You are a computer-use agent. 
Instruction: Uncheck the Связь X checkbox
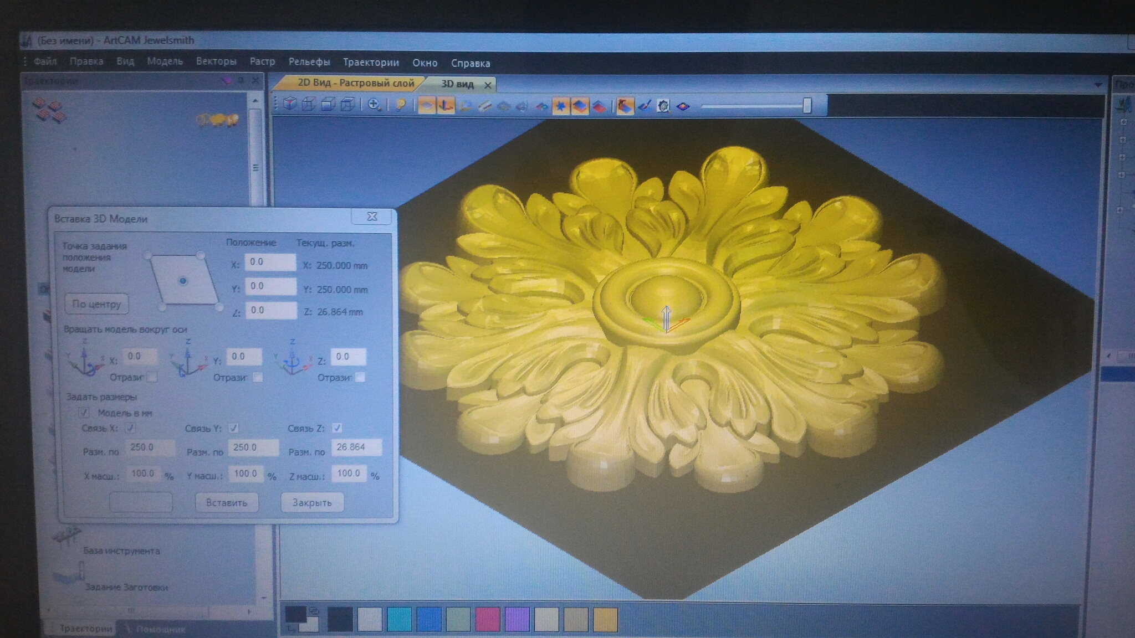click(130, 428)
